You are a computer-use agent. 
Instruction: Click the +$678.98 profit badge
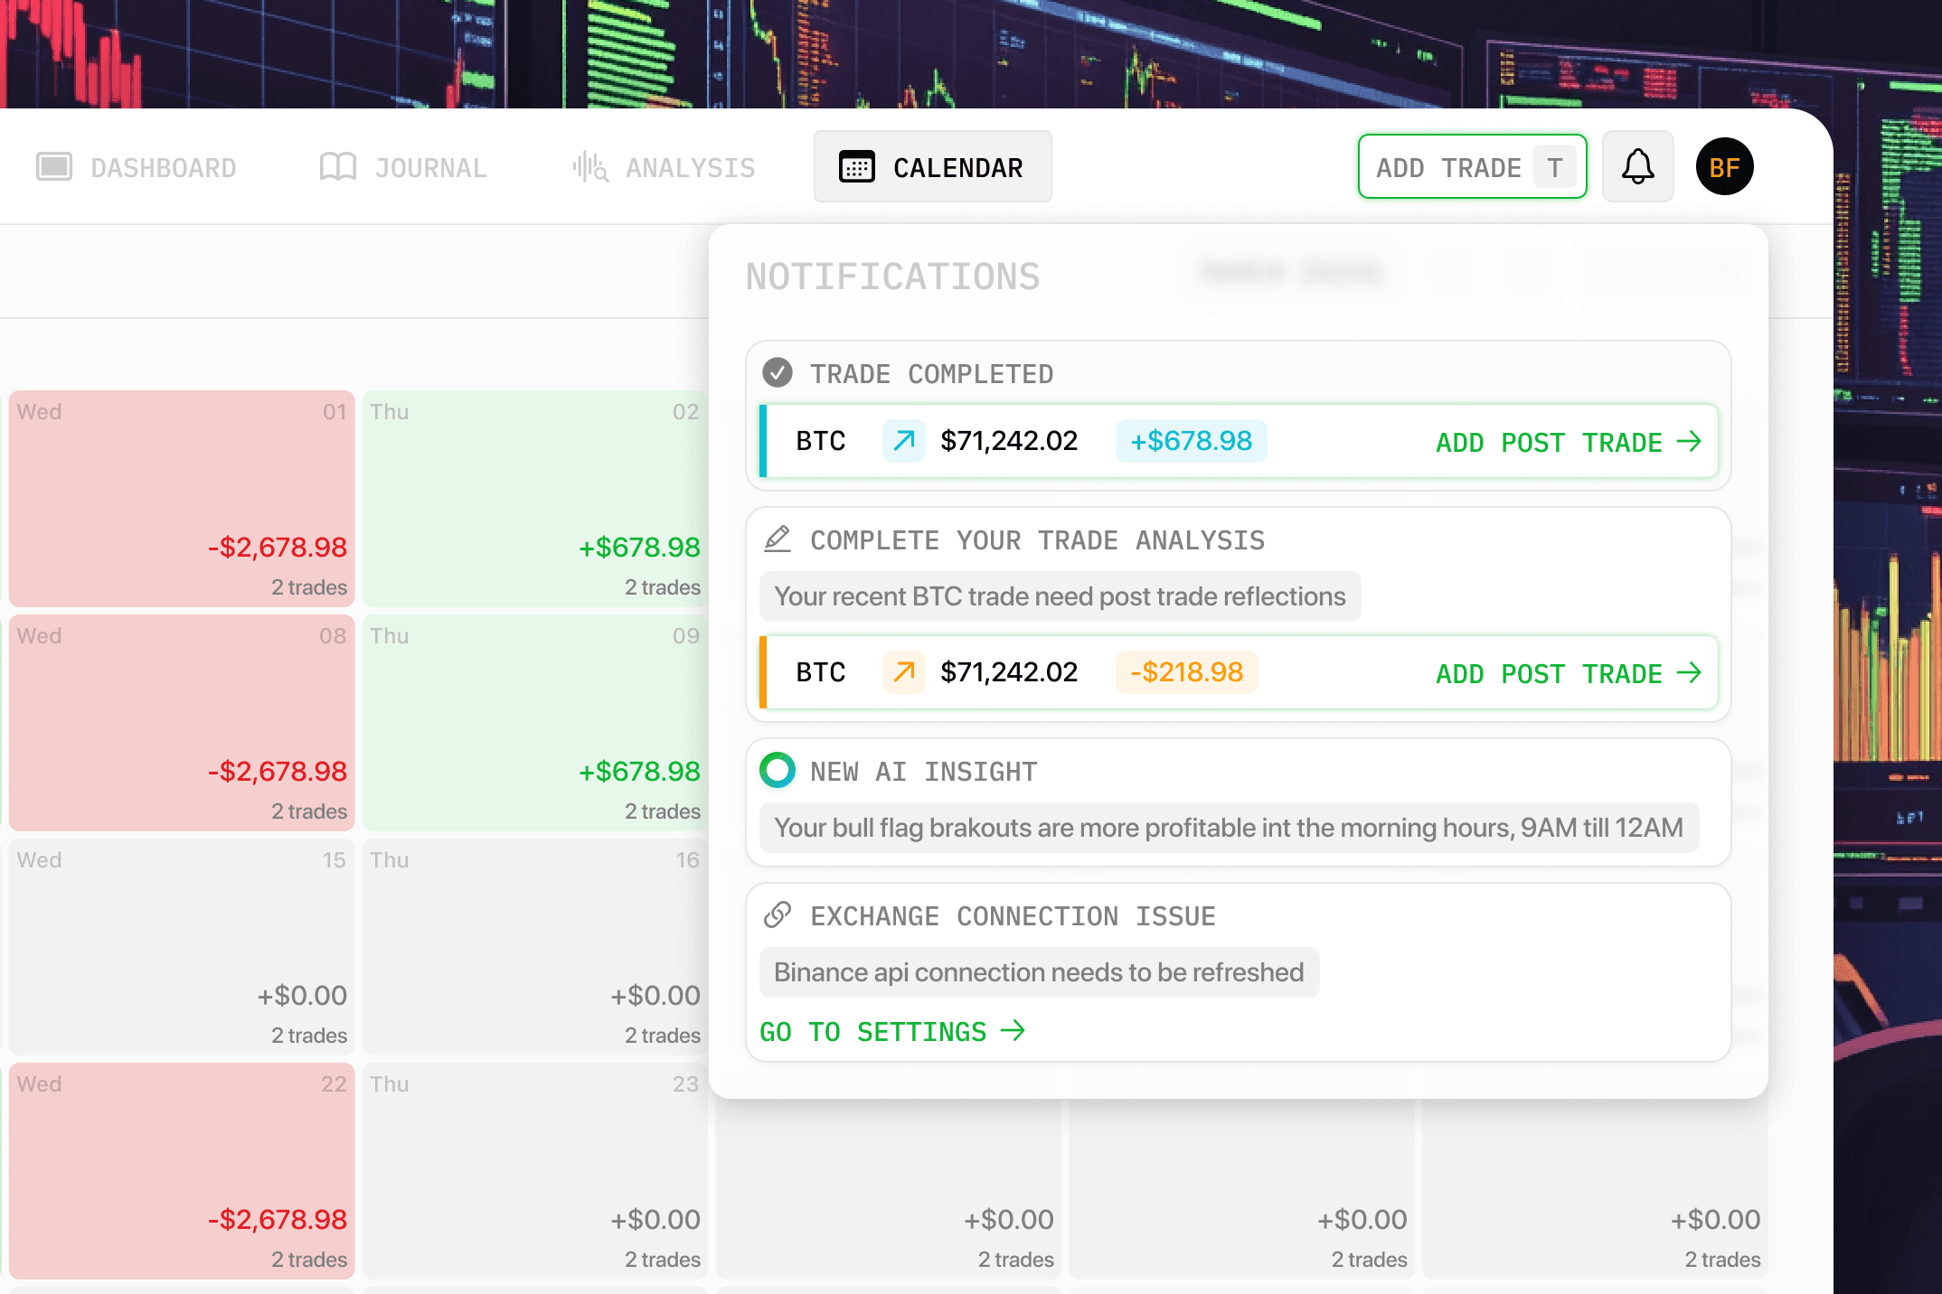(x=1191, y=441)
